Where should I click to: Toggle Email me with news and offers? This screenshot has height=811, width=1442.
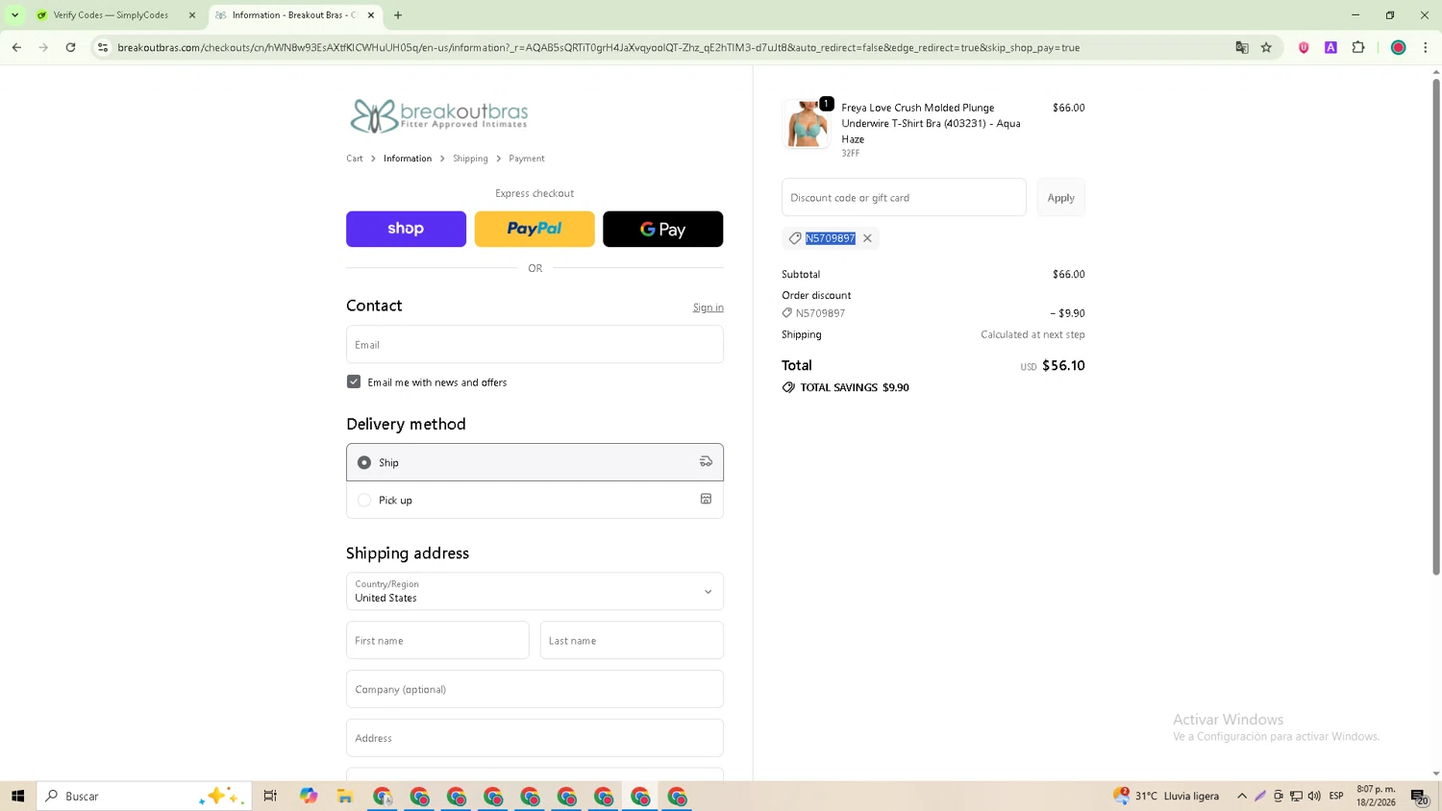pyautogui.click(x=354, y=381)
